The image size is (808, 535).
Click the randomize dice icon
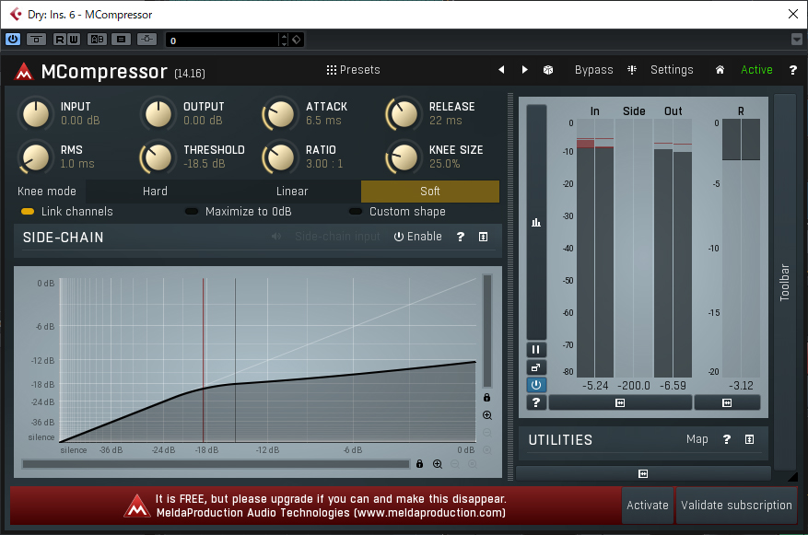point(548,69)
